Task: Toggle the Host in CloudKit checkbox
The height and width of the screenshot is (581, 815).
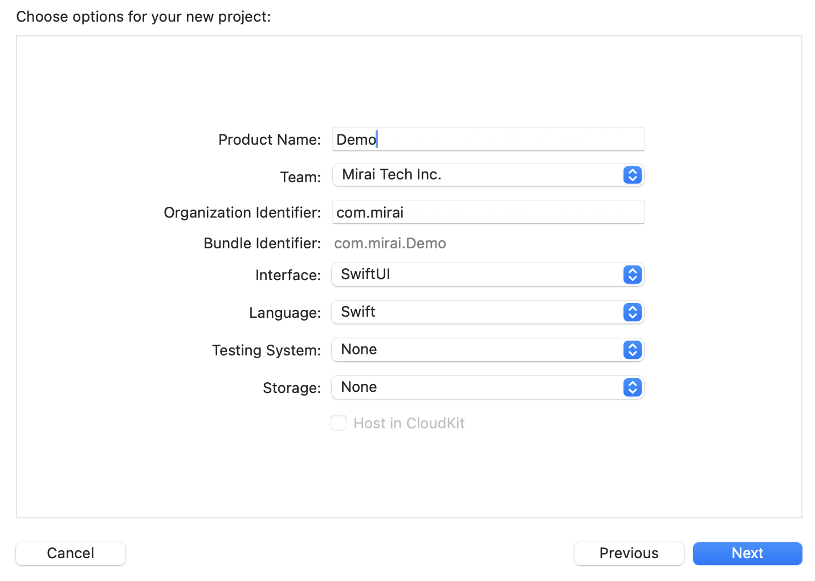Action: point(339,423)
